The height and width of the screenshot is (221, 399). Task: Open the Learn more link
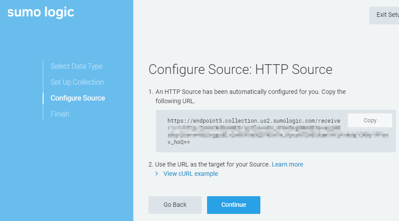(287, 164)
